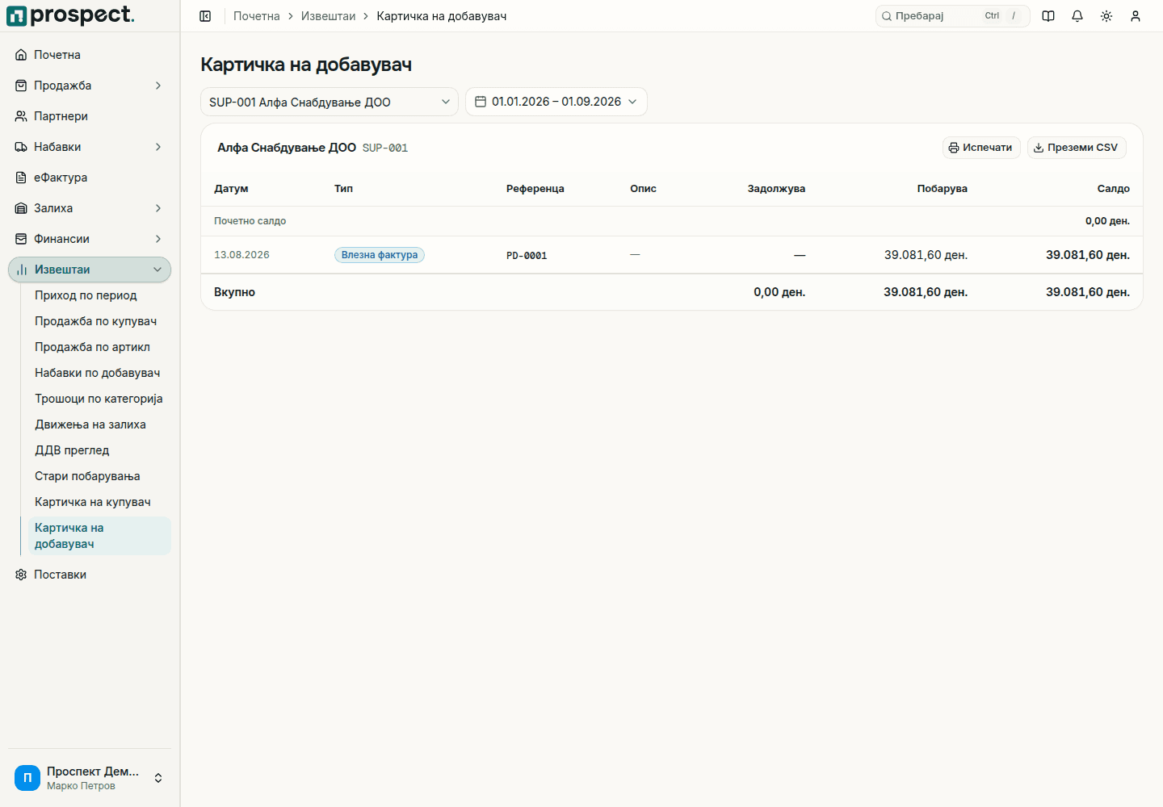Open the date range picker 01.01.2026 – 01.09.2026
1163x807 pixels.
[x=556, y=102]
